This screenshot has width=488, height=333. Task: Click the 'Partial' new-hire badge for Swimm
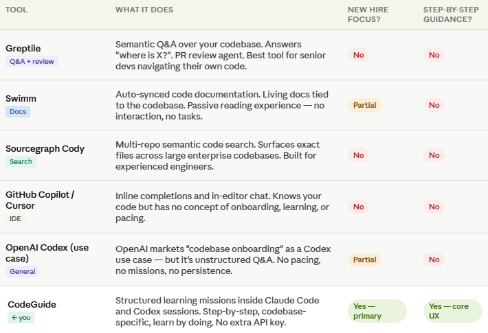coord(364,105)
